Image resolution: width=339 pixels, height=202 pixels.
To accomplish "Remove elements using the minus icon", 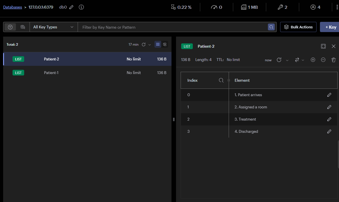I will coord(323,60).
